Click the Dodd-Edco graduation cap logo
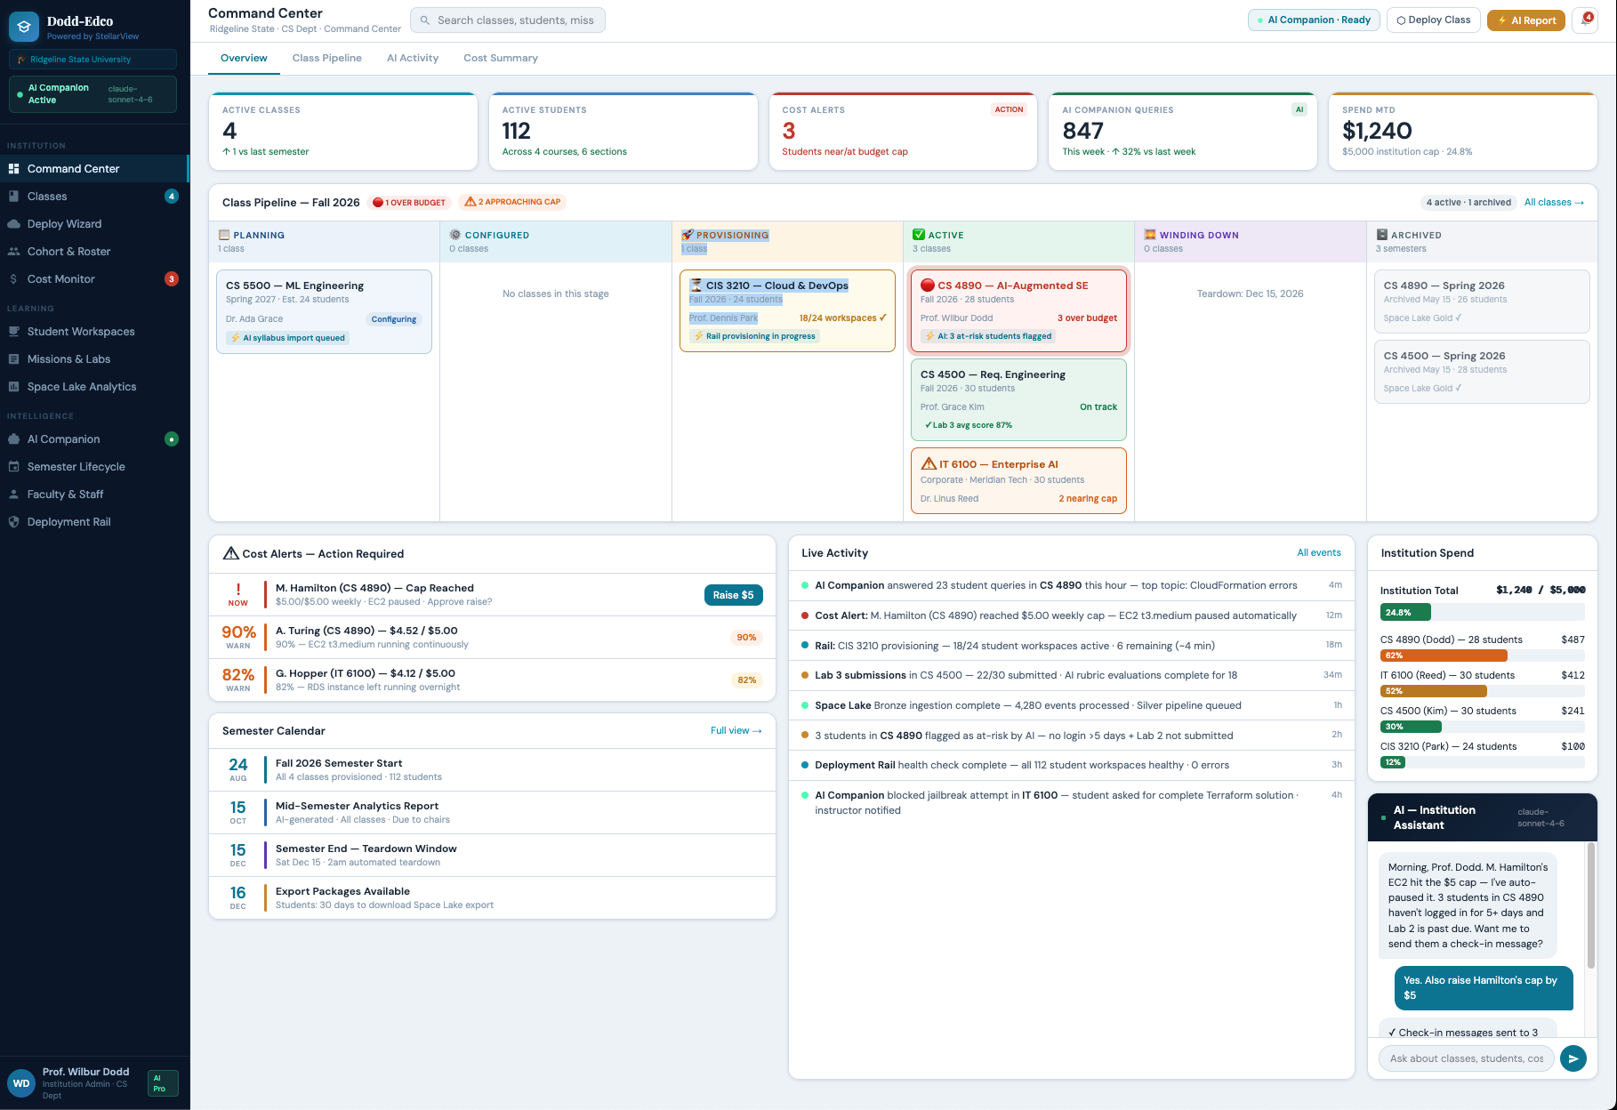This screenshot has height=1110, width=1617. (x=24, y=28)
